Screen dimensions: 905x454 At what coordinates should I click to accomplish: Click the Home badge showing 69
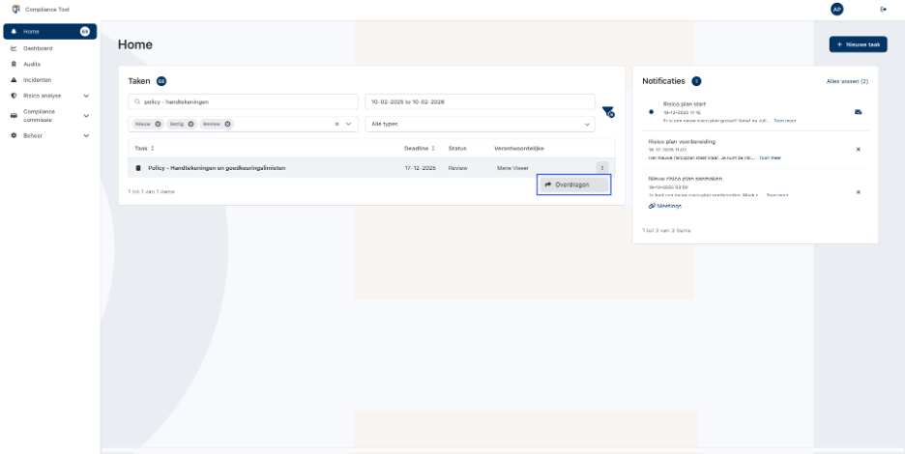click(85, 32)
